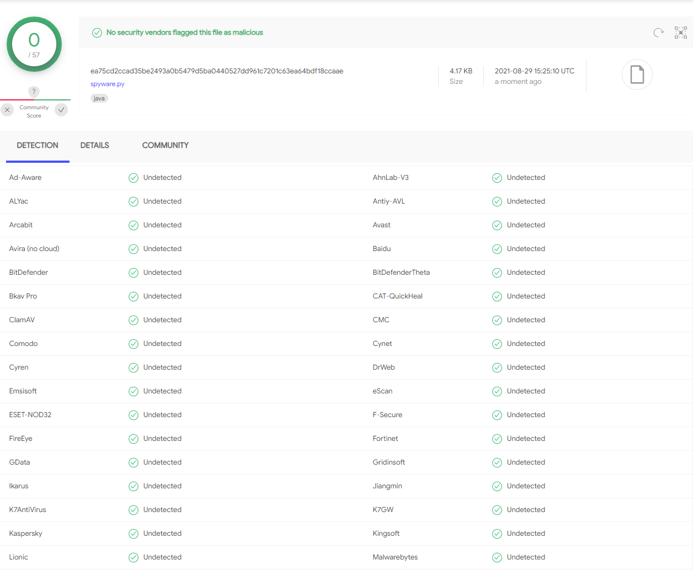Click the Bkav Pro vendor name
Screen dimensions: 693x570
[x=23, y=296]
